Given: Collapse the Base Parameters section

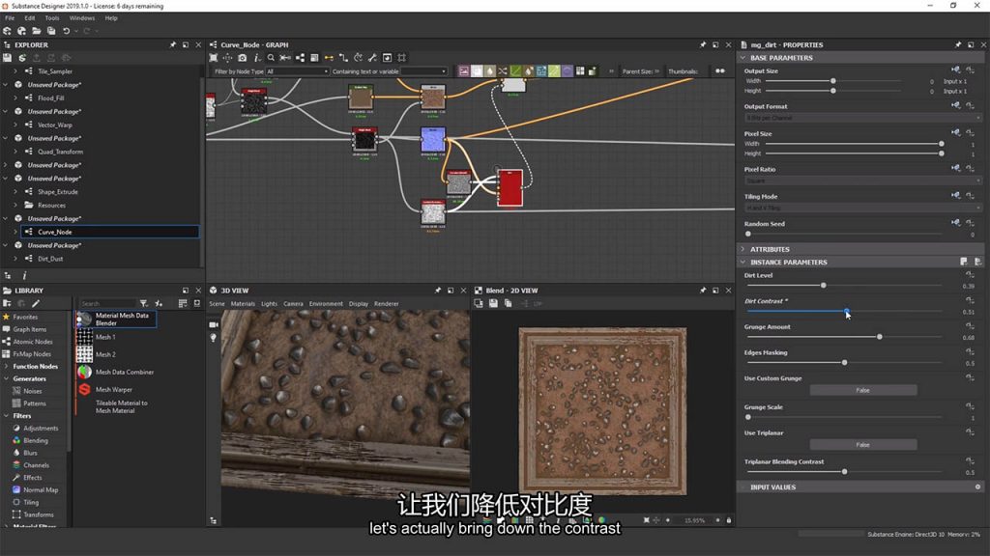Looking at the screenshot, I should click(x=743, y=57).
